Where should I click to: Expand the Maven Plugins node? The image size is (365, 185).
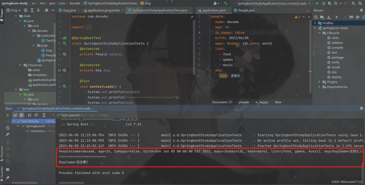(x=319, y=82)
